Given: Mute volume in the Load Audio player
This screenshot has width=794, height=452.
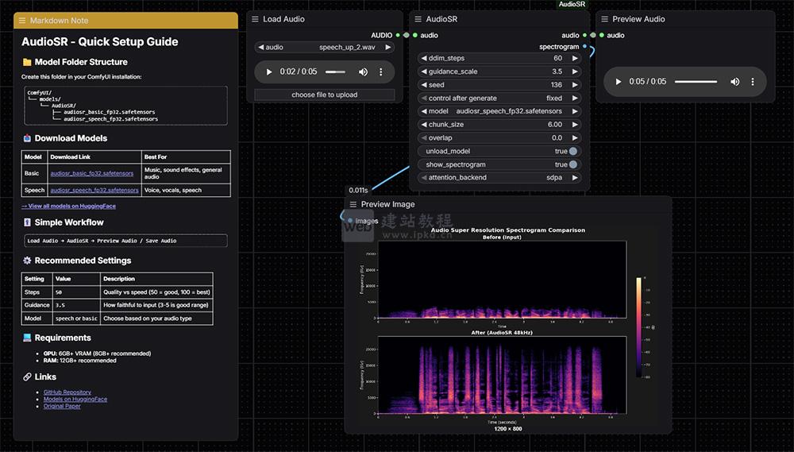Looking at the screenshot, I should (363, 71).
